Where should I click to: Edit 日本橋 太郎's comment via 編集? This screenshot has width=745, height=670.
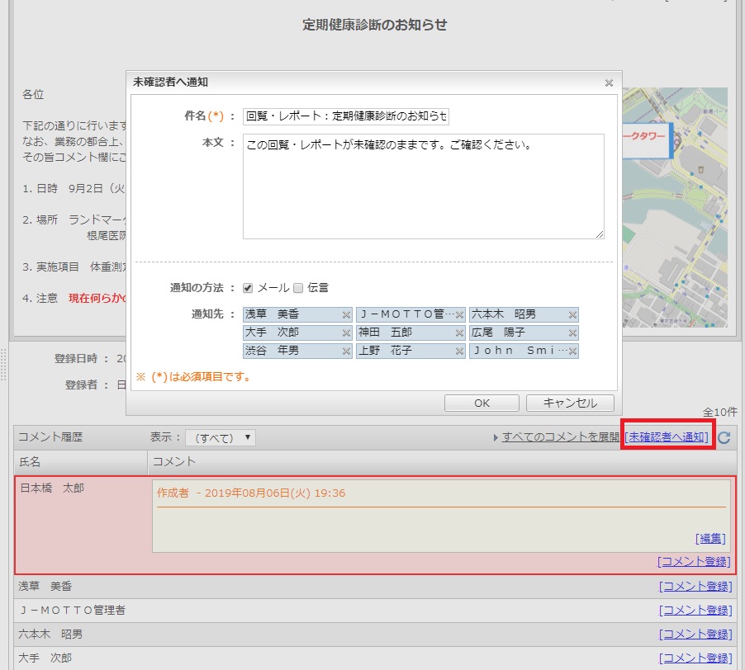pos(710,539)
